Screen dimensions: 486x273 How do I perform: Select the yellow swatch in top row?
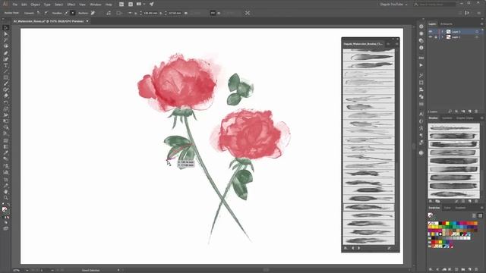(x=448, y=223)
